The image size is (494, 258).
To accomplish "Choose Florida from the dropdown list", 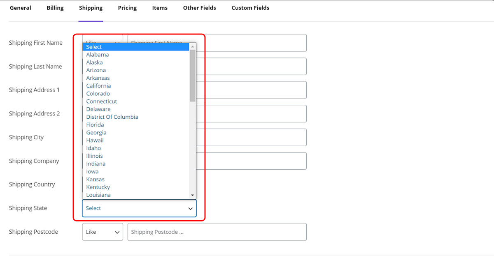I will 95,125.
